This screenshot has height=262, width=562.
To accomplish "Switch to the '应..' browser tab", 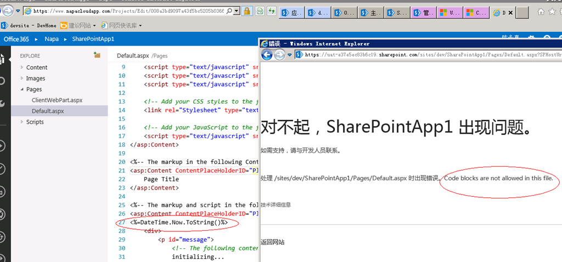I will tap(292, 13).
